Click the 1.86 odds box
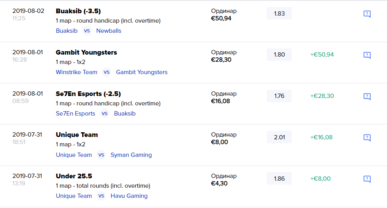387x208 pixels. pos(279,178)
